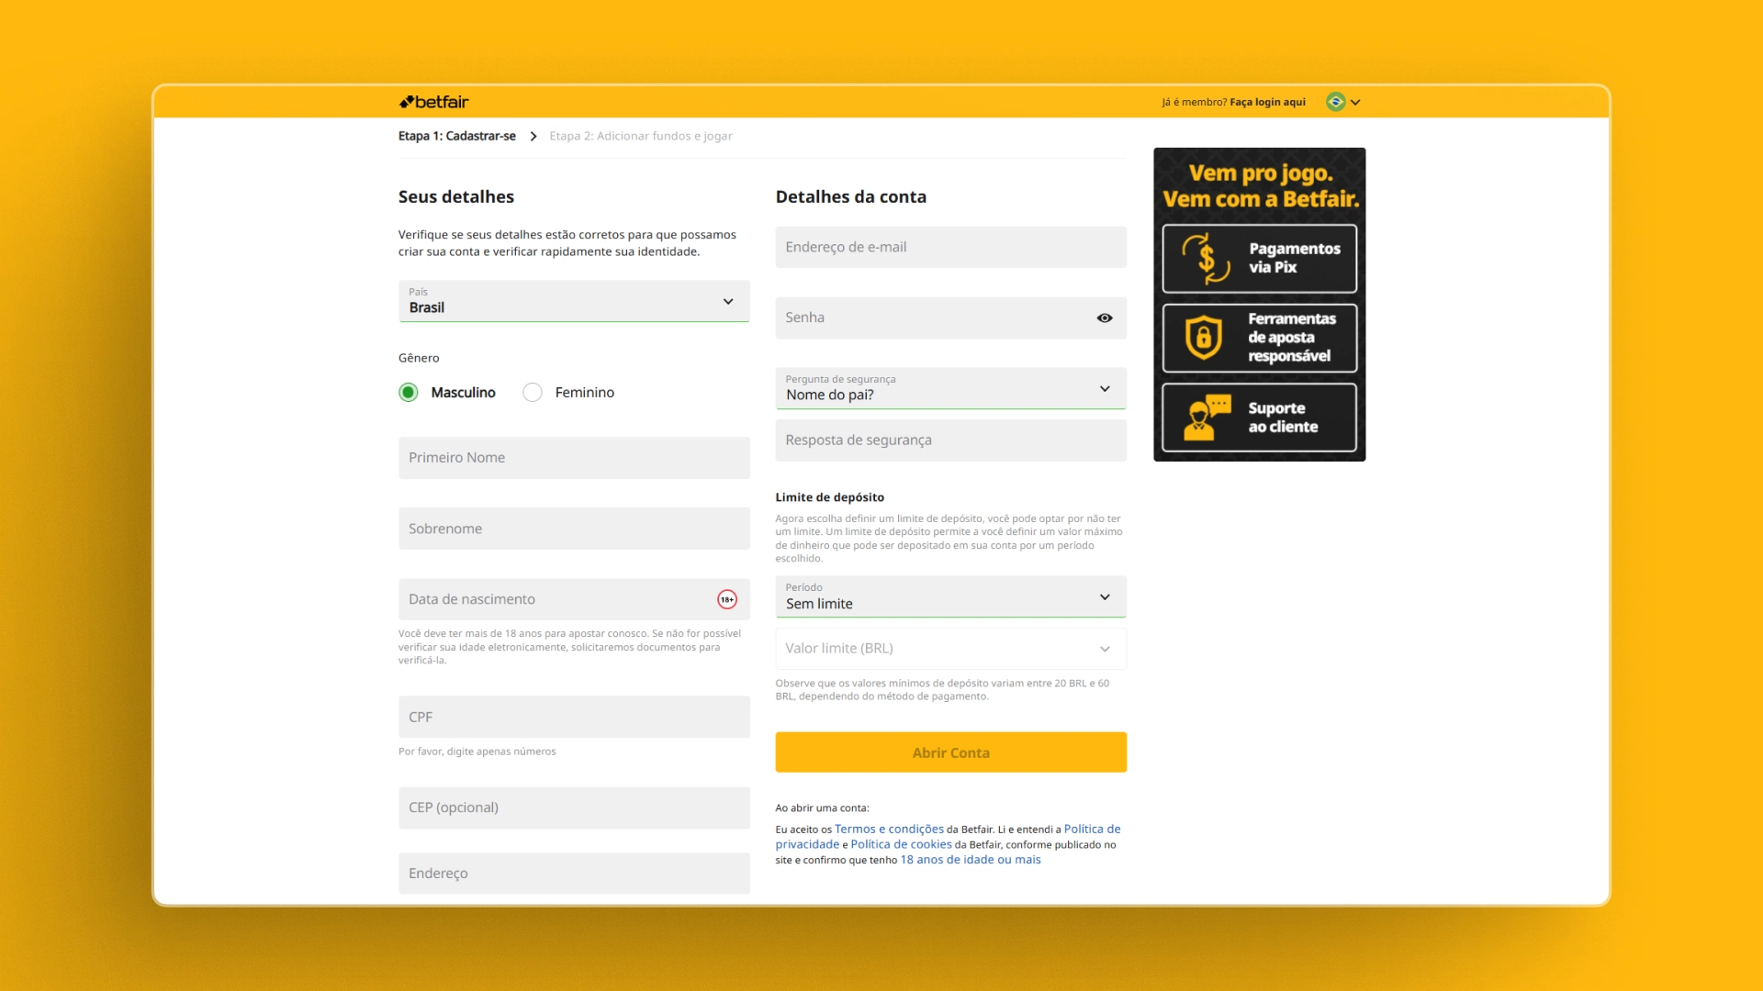Image resolution: width=1763 pixels, height=991 pixels.
Task: Click the Detalhes da conta heading
Action: pos(850,196)
